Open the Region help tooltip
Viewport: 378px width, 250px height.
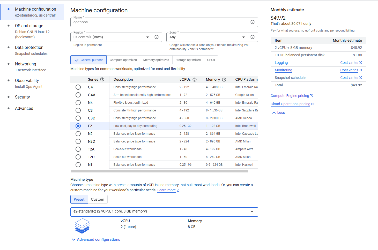[157, 37]
